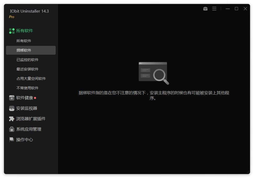
Task: Collapse the green 所有软件 section header
Action: [25, 31]
